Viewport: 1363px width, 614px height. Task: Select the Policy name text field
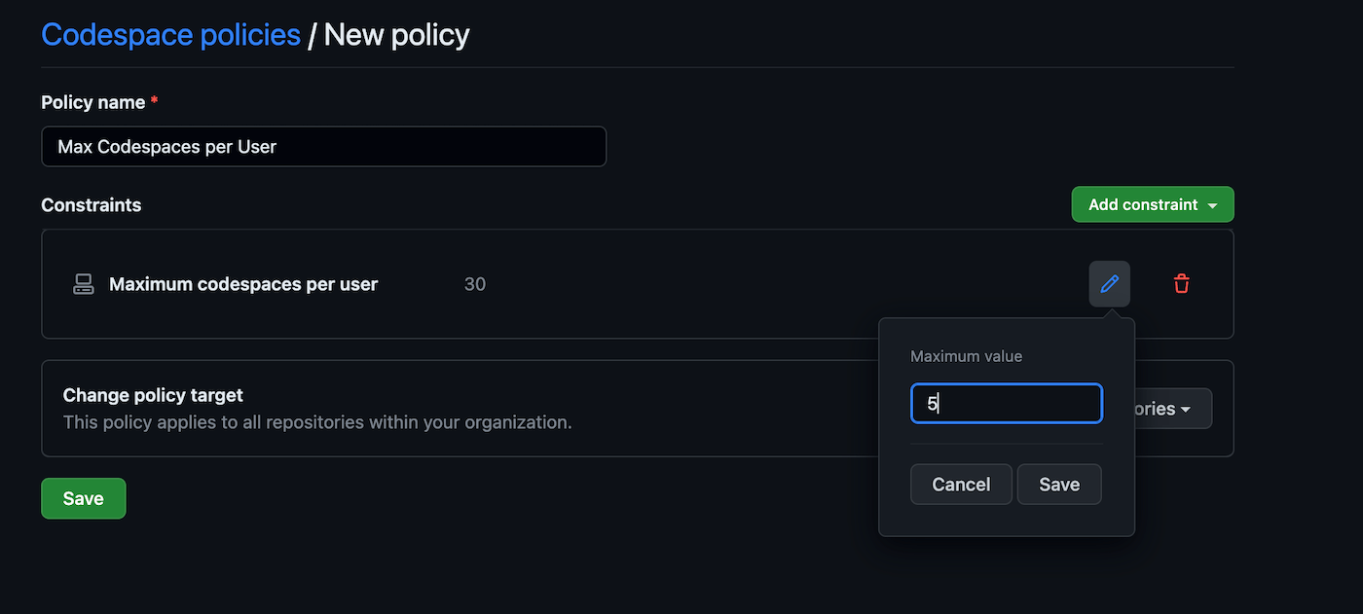[x=323, y=146]
